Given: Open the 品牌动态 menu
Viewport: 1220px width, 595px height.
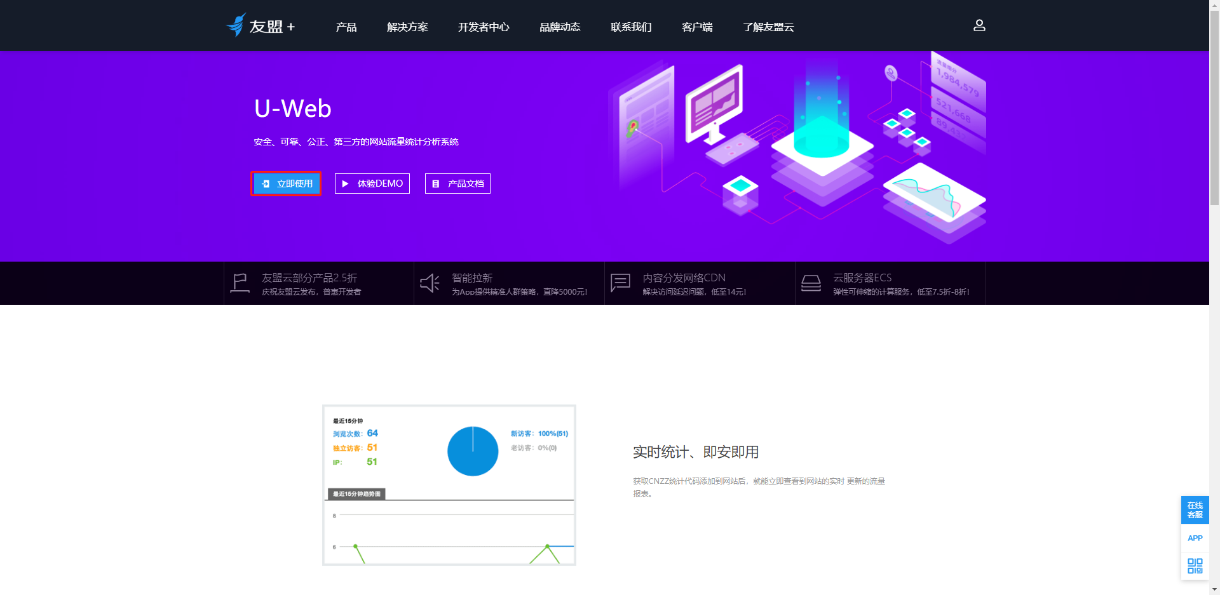Looking at the screenshot, I should [x=560, y=27].
